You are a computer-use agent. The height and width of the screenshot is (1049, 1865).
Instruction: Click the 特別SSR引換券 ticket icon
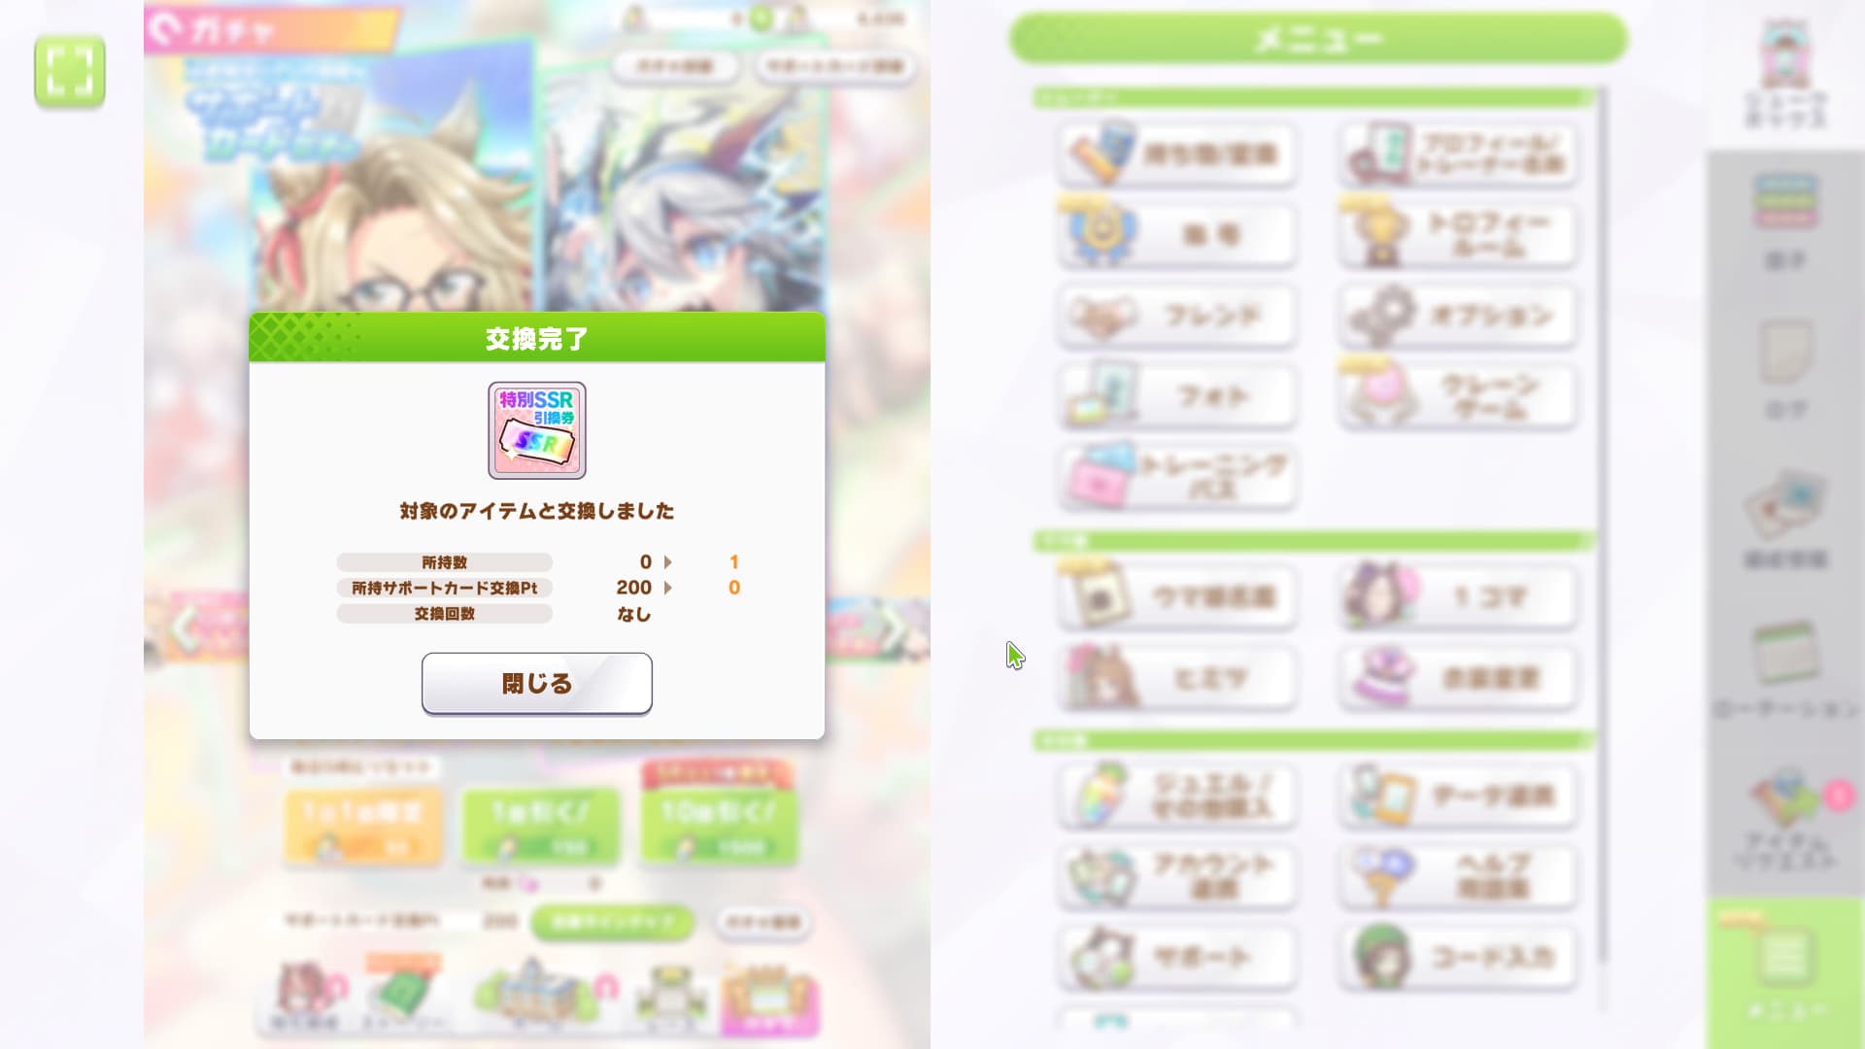tap(536, 430)
